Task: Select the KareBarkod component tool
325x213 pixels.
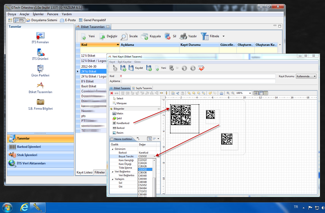Action: [121, 123]
